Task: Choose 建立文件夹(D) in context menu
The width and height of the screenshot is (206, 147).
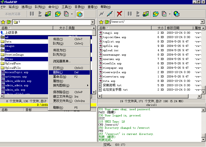Action: pos(69,97)
